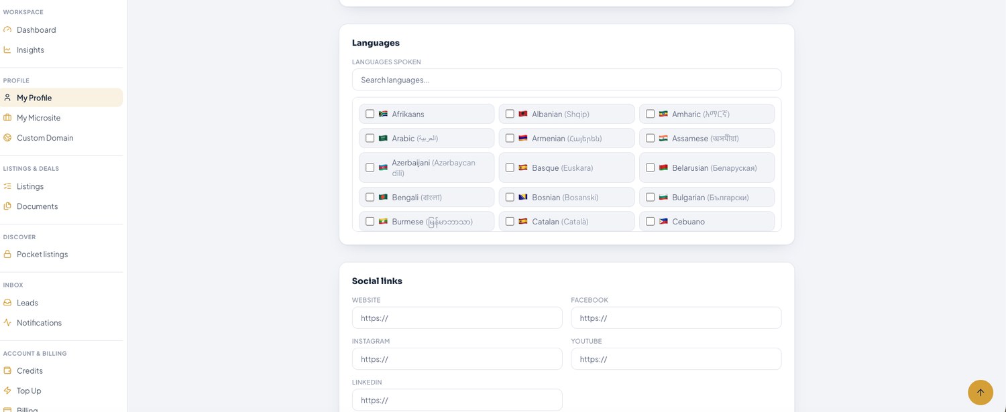Screen dimensions: 1006x412
Task: Click the Cebuano flag icon
Action: click(663, 221)
